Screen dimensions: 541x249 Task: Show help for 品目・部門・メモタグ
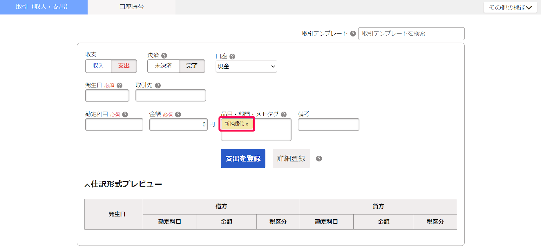[284, 115]
